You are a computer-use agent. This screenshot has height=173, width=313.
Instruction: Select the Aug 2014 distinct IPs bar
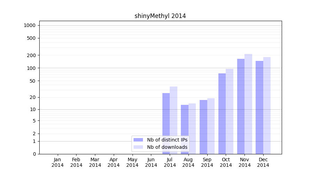(185, 129)
